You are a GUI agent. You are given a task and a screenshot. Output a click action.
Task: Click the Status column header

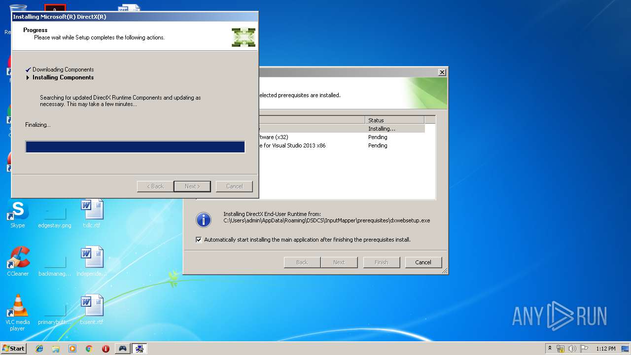[395, 120]
